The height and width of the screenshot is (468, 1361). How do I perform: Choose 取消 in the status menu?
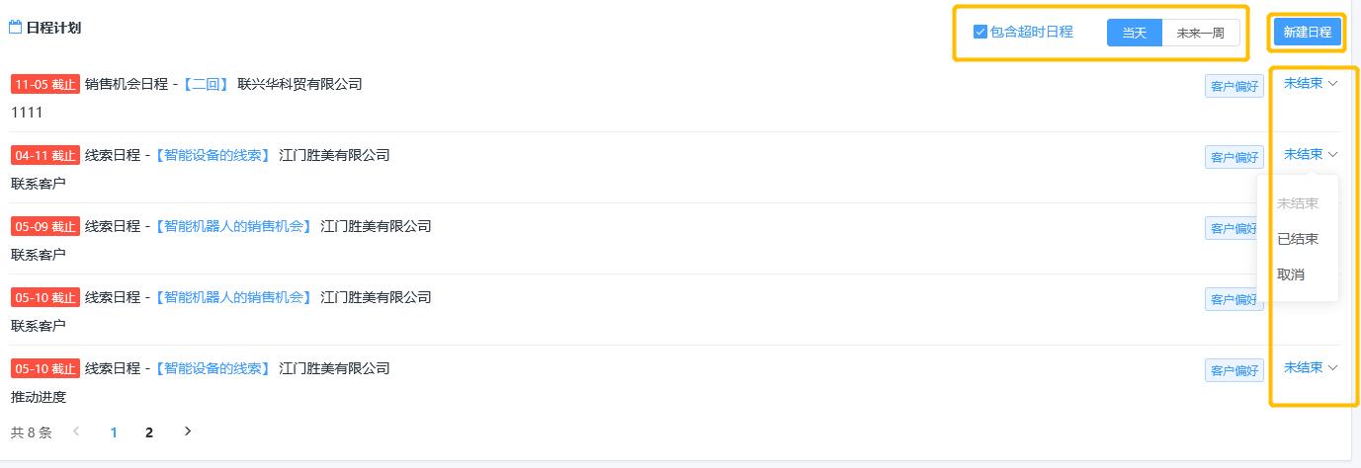click(1291, 274)
